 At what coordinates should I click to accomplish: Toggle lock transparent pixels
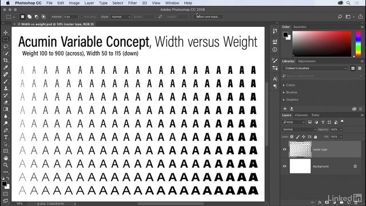[292, 137]
